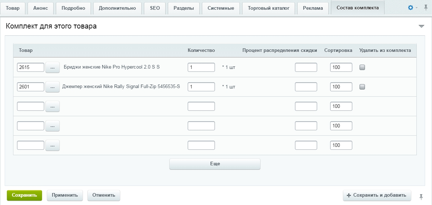The image size is (432, 205).
Task: Click the pin icon beside the gear
Action: pos(426,8)
